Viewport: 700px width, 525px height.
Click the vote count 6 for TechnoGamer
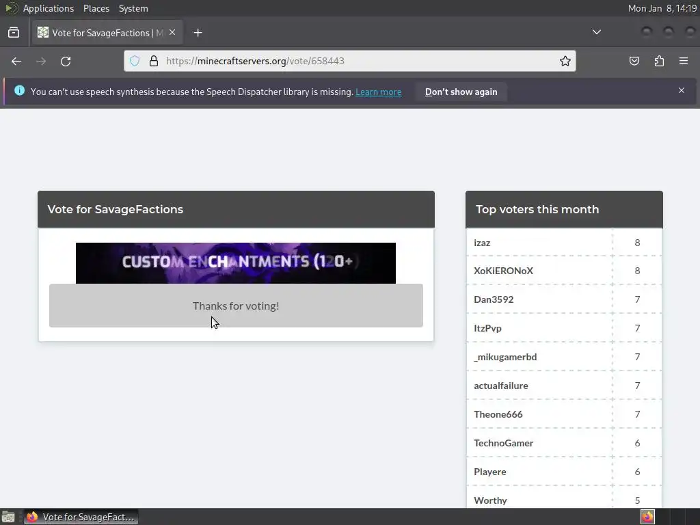[x=637, y=443]
